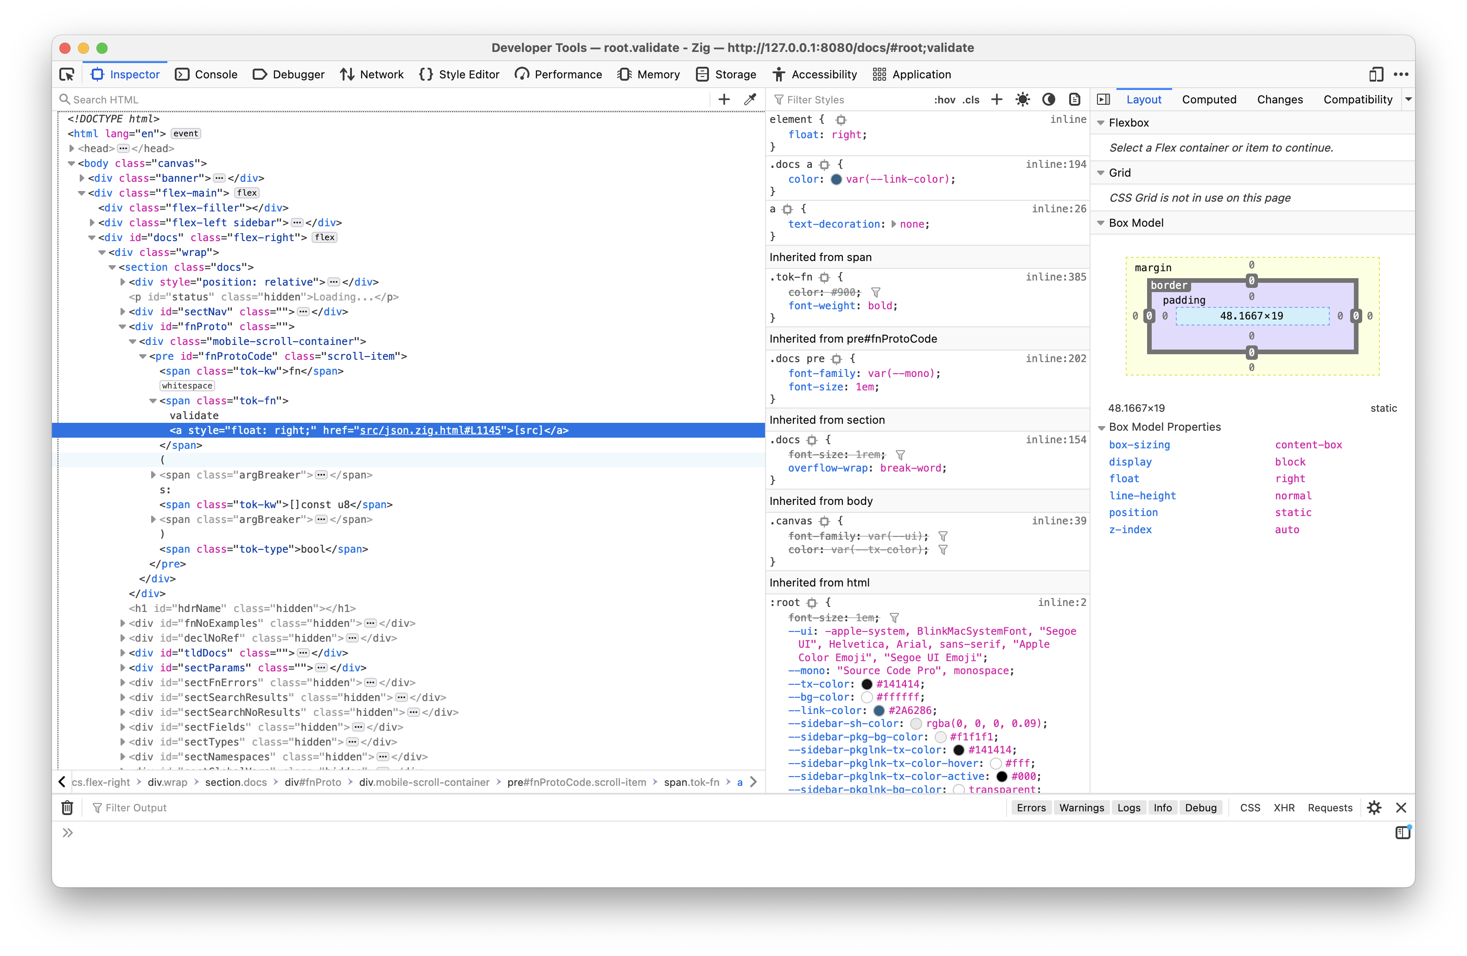Open the src/json.zig.html#L1145 link
The image size is (1467, 956).
point(430,430)
